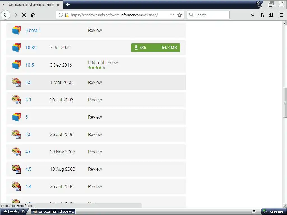Click the forward navigation arrow
287x215 pixels.
(15, 15)
